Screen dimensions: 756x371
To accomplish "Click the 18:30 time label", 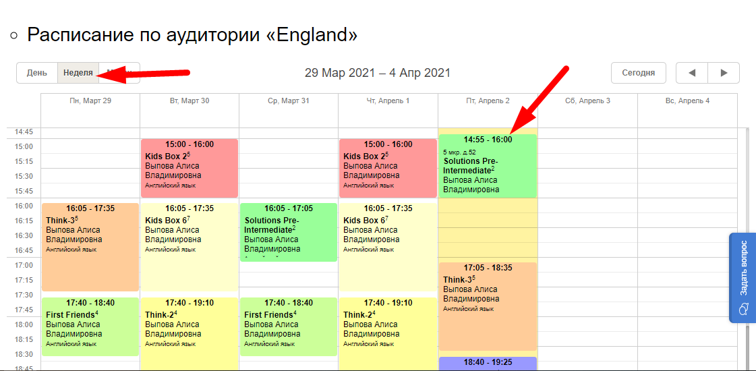I will click(x=24, y=354).
